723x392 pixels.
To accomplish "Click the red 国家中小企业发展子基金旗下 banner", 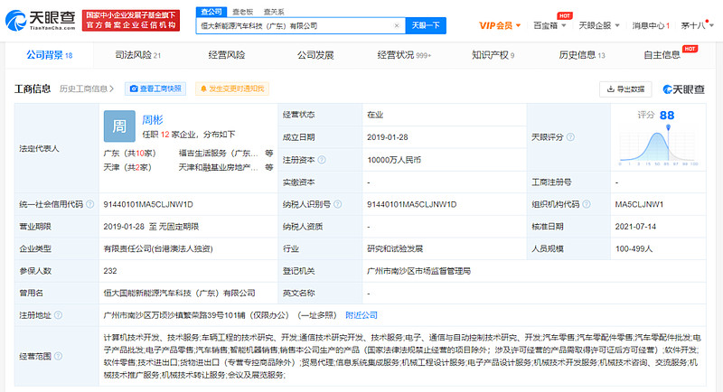I will 131,20.
